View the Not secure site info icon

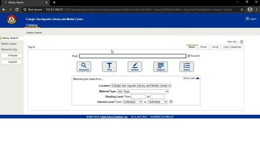(25, 10)
